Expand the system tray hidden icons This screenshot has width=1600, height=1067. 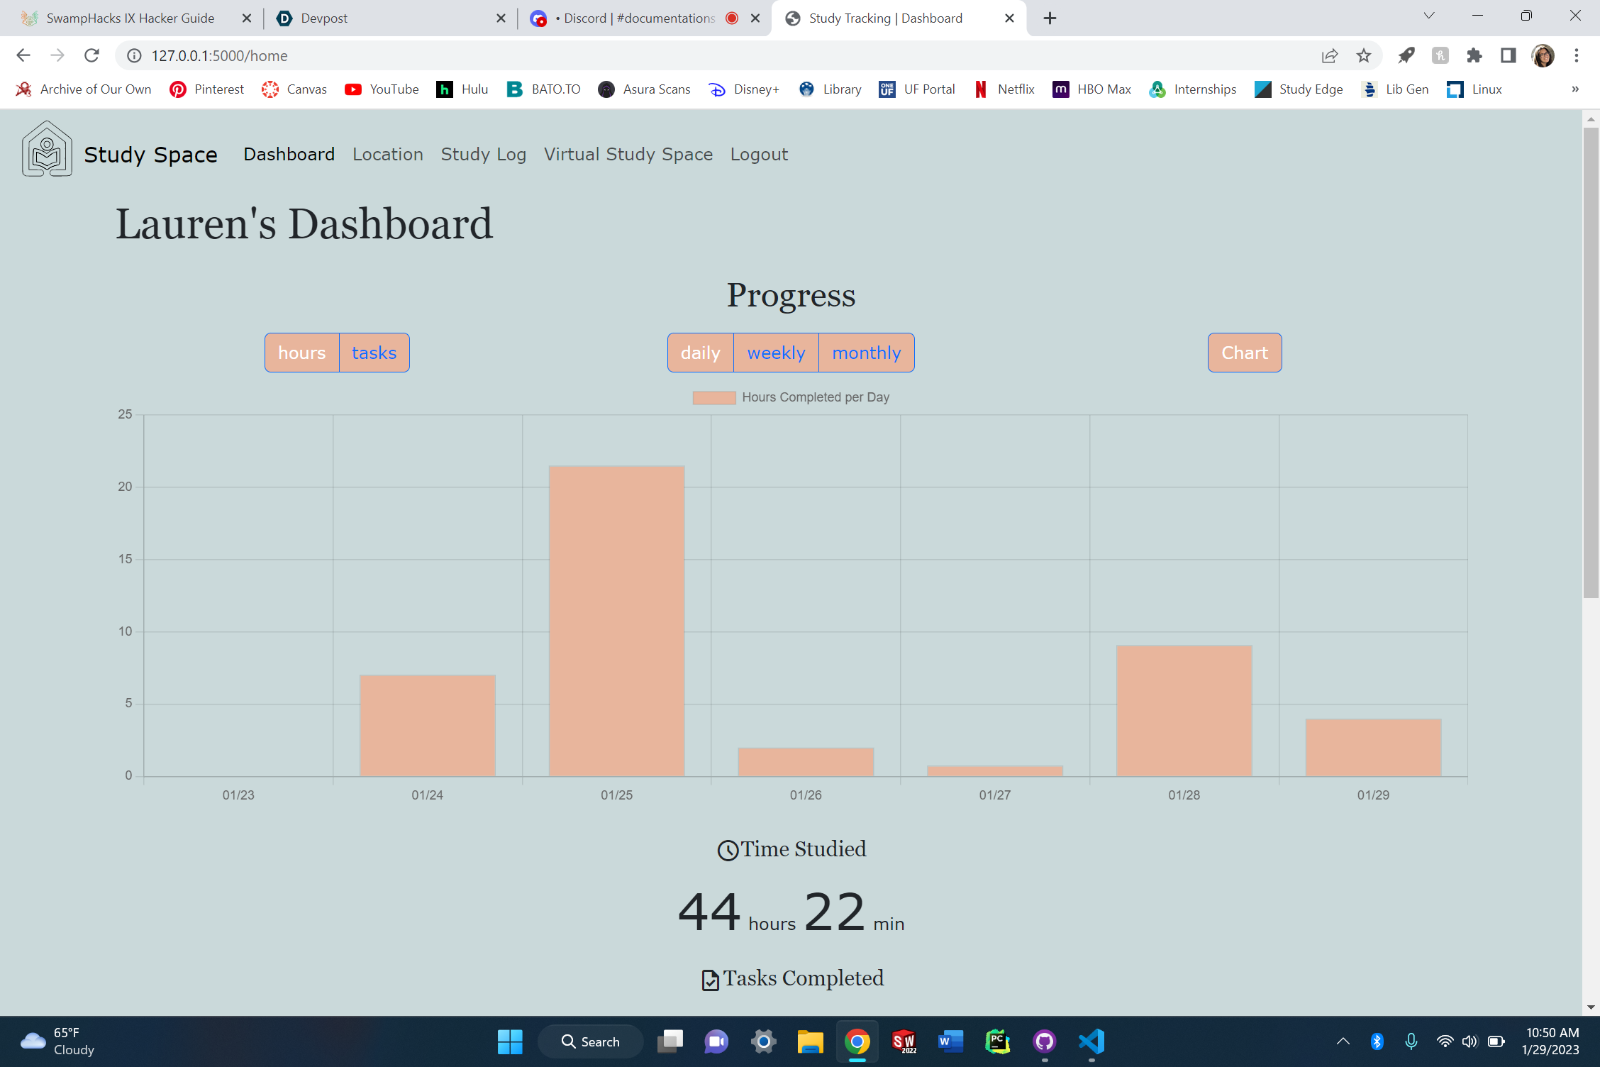click(1343, 1041)
